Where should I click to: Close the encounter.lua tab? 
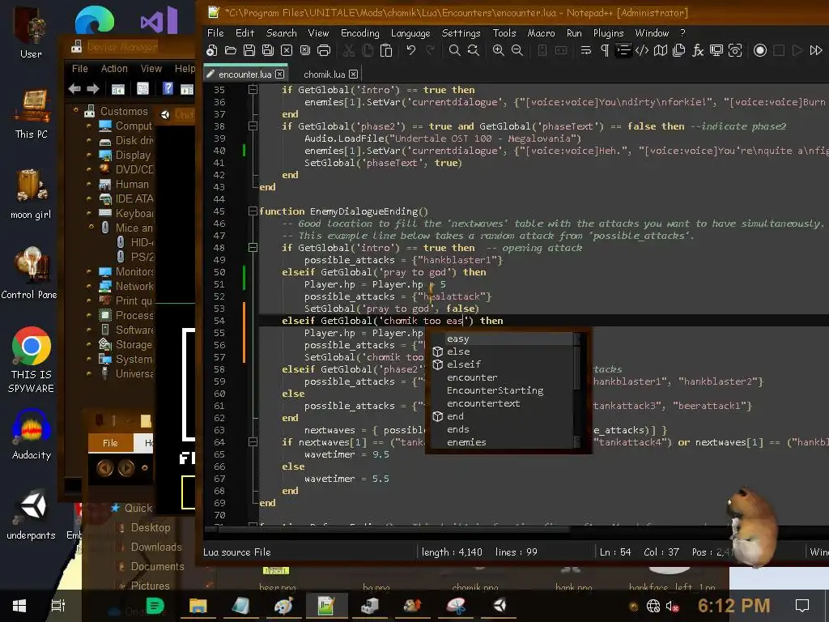pyautogui.click(x=280, y=74)
